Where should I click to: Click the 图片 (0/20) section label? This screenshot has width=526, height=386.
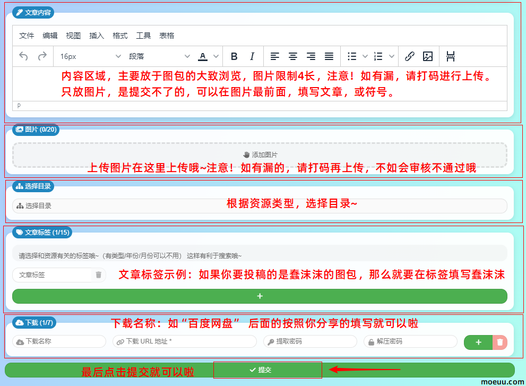(x=36, y=130)
